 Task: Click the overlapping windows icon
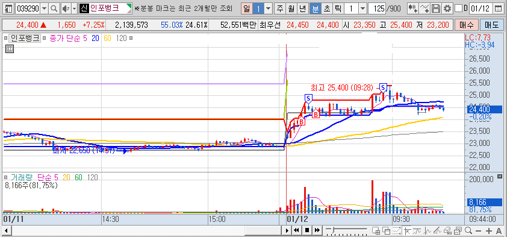tap(386, 230)
